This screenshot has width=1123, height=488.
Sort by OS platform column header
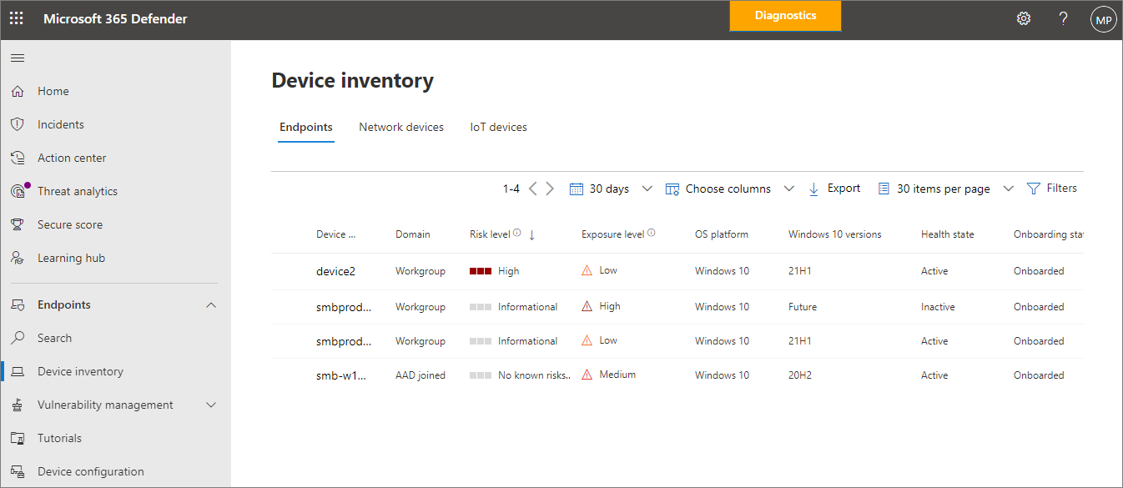click(722, 234)
